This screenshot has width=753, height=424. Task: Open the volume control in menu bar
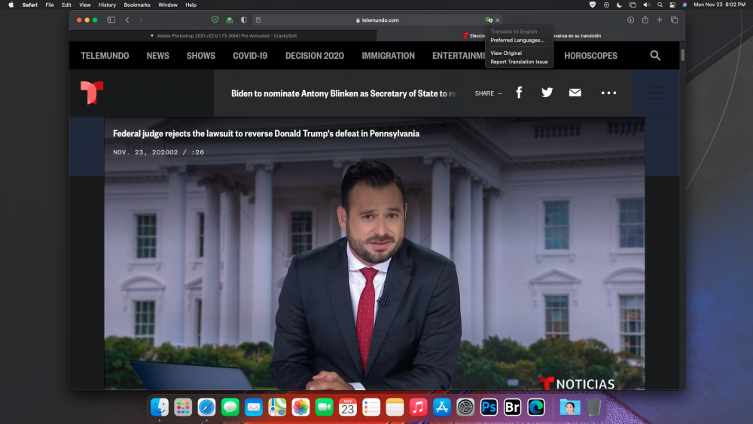click(646, 5)
